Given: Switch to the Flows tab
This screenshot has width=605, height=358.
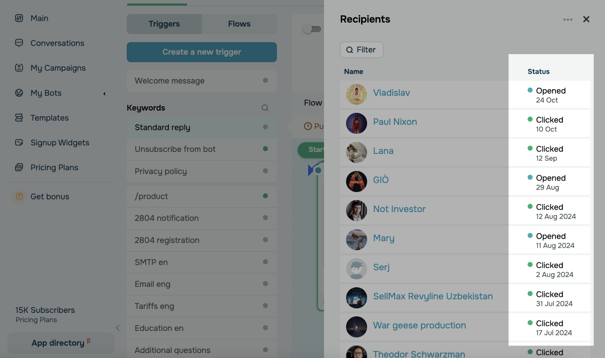Looking at the screenshot, I should point(239,24).
